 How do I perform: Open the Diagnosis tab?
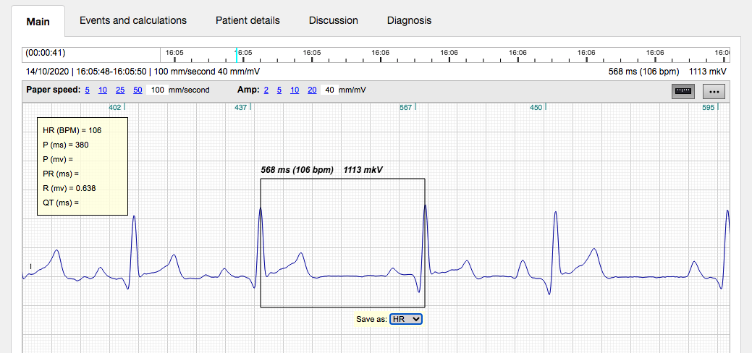[409, 21]
